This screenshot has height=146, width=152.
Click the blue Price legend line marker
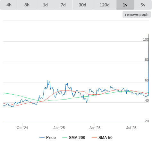[x=42, y=138]
